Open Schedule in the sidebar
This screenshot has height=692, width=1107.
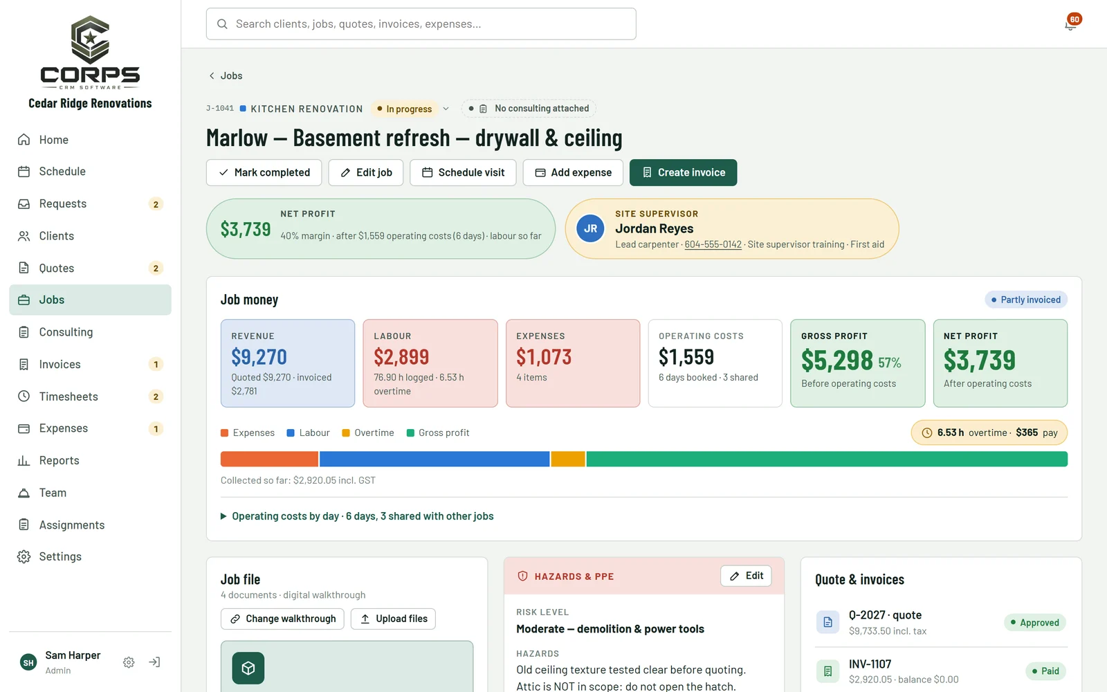pos(90,172)
